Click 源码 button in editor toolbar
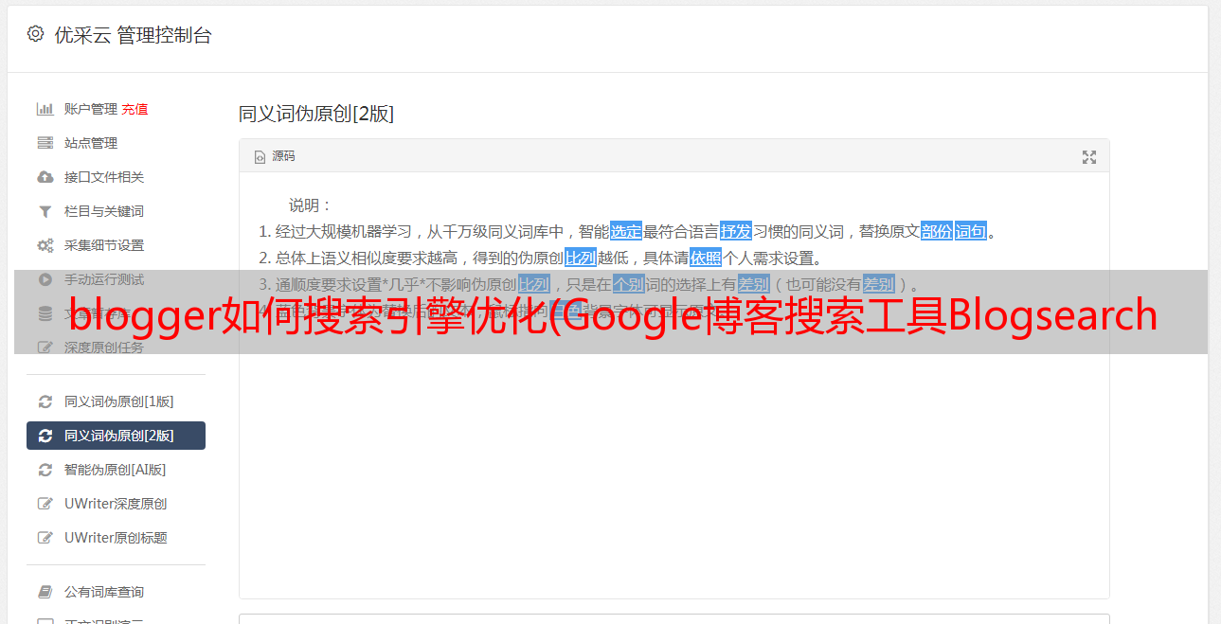 pyautogui.click(x=275, y=156)
